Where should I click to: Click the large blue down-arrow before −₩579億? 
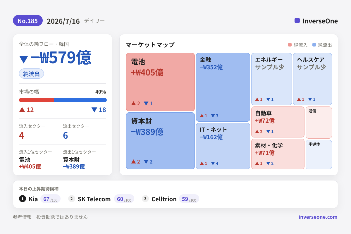24,59
